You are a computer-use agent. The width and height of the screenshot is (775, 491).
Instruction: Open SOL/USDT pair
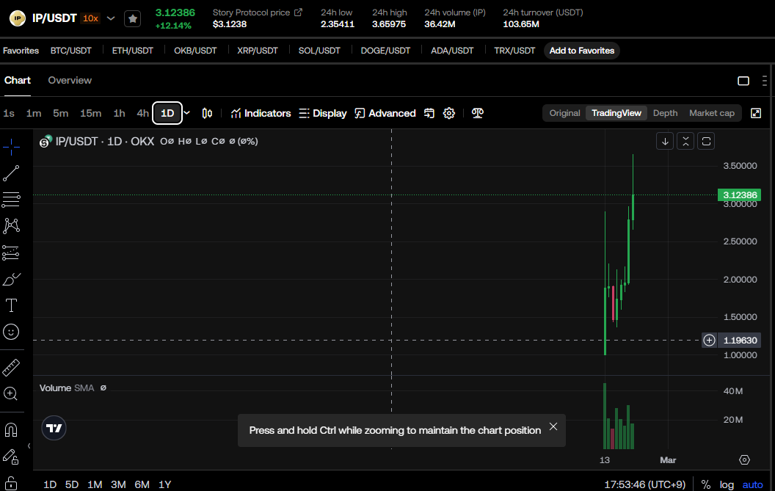(x=319, y=51)
